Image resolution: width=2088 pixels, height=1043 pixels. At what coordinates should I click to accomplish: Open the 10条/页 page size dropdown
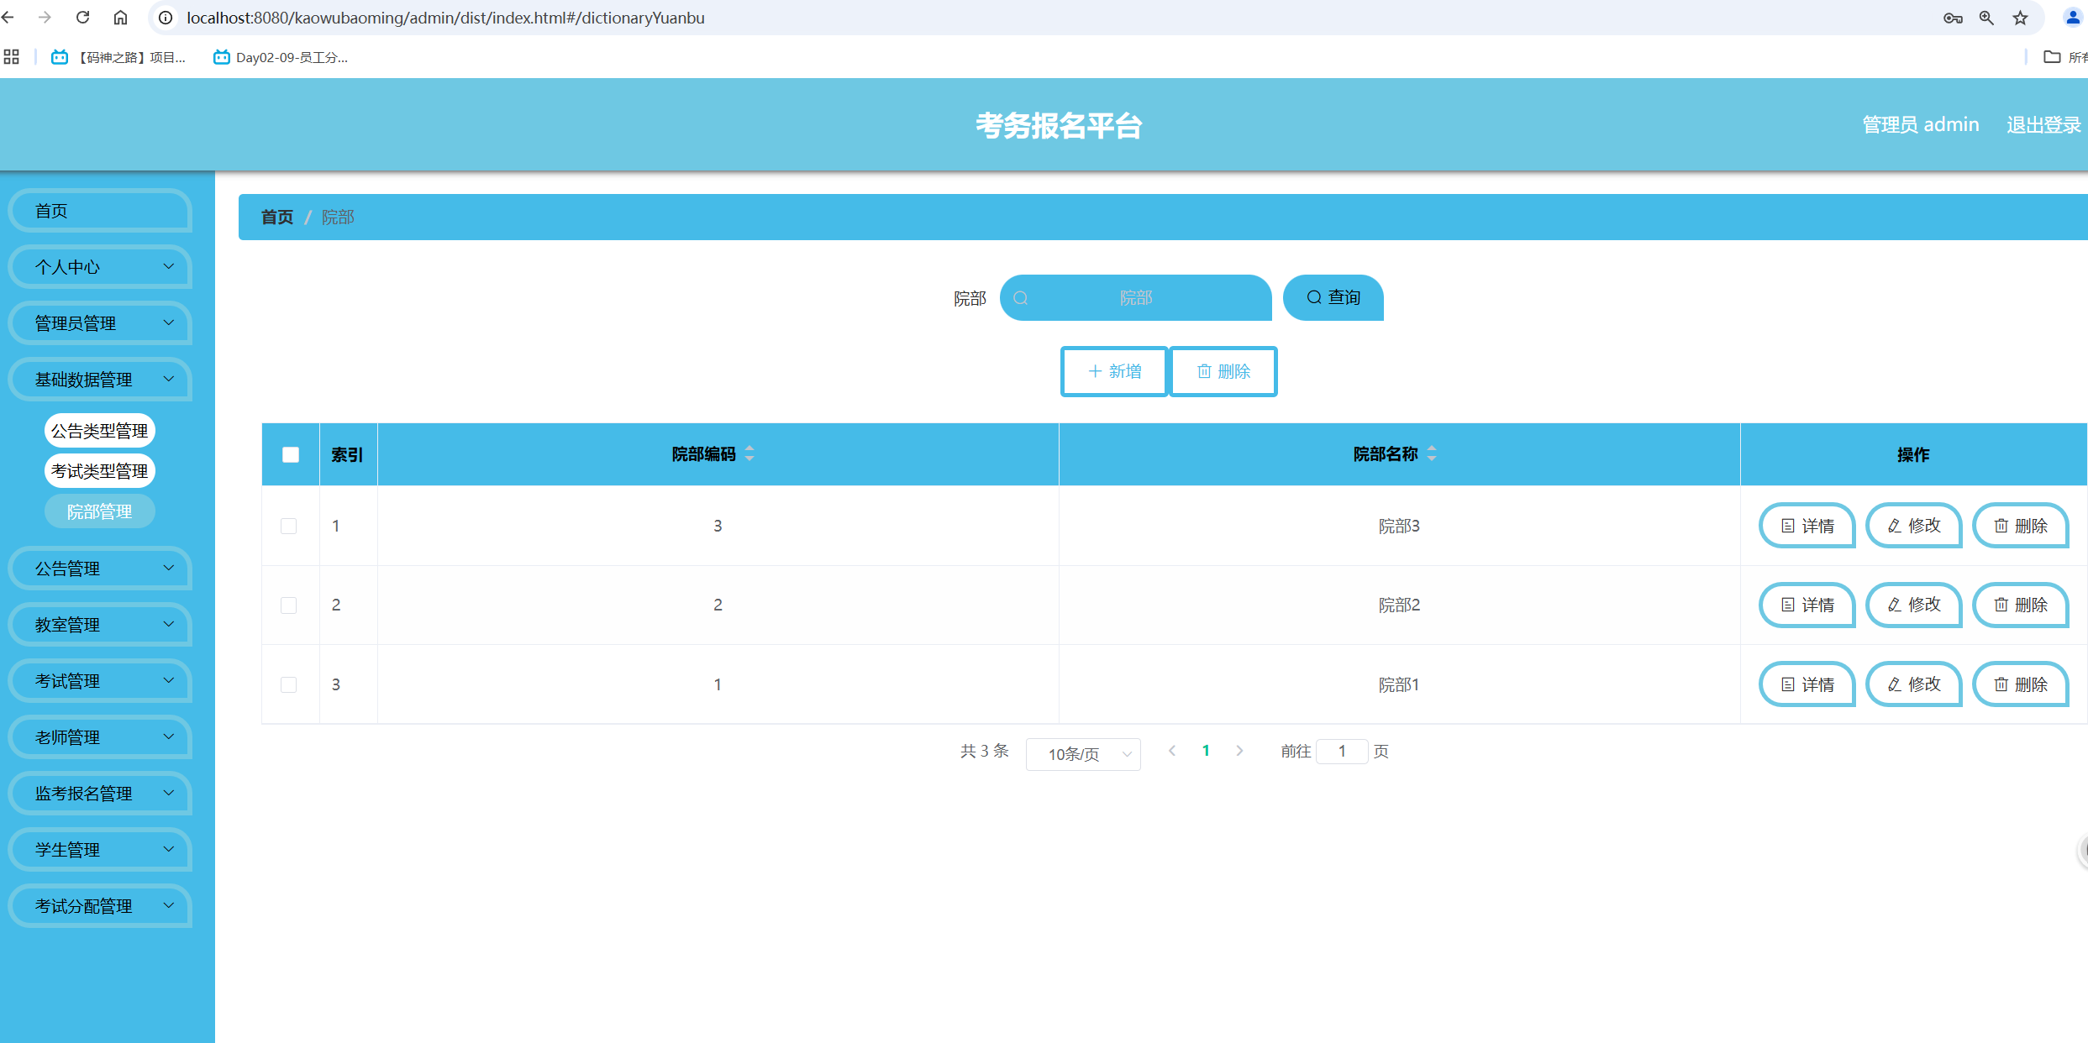pos(1083,754)
